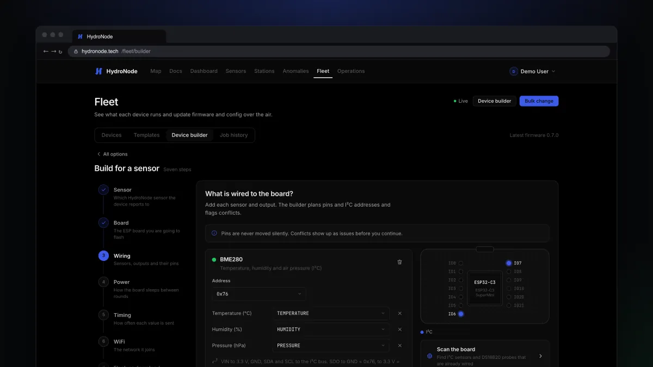Click the step 3 Wiring circle
The image size is (653, 367).
(x=103, y=256)
